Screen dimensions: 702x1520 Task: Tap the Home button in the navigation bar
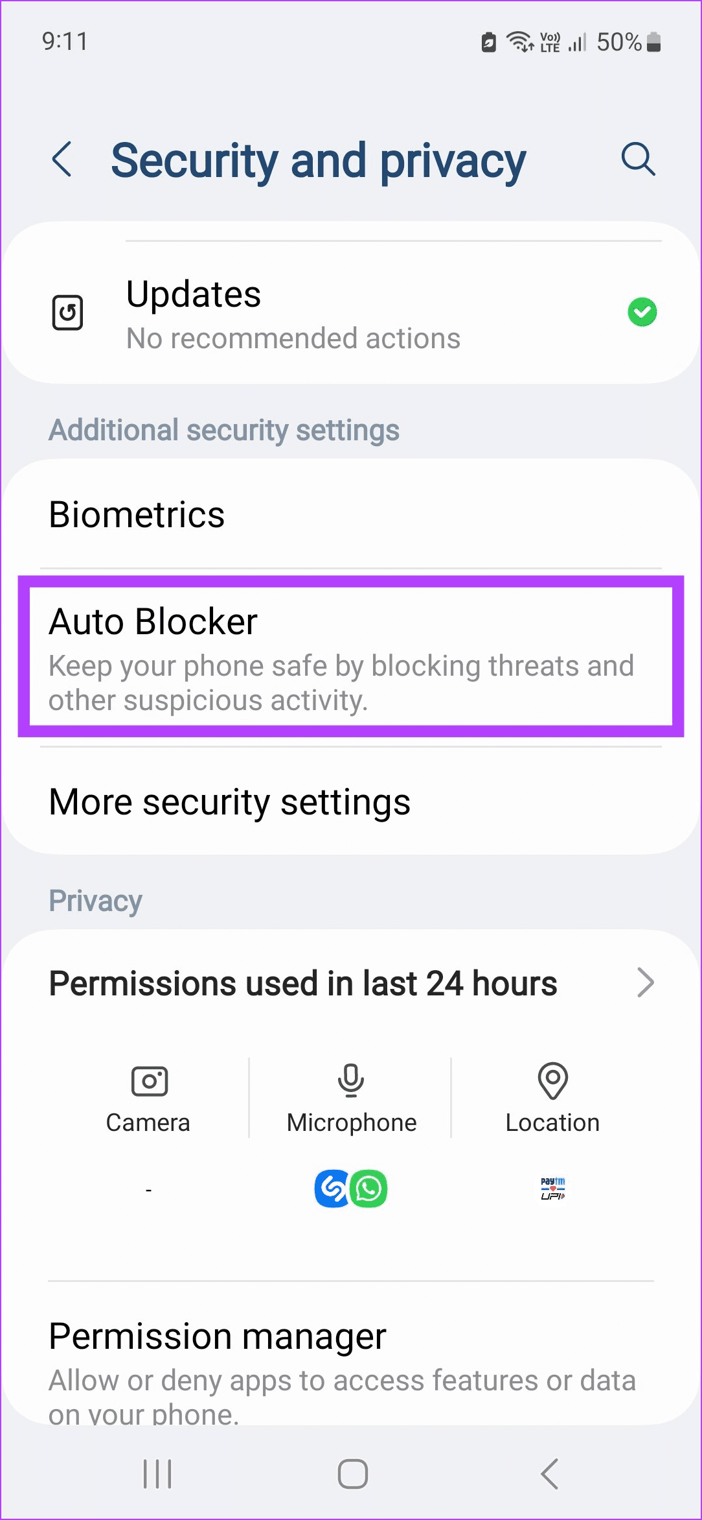pyautogui.click(x=350, y=1473)
